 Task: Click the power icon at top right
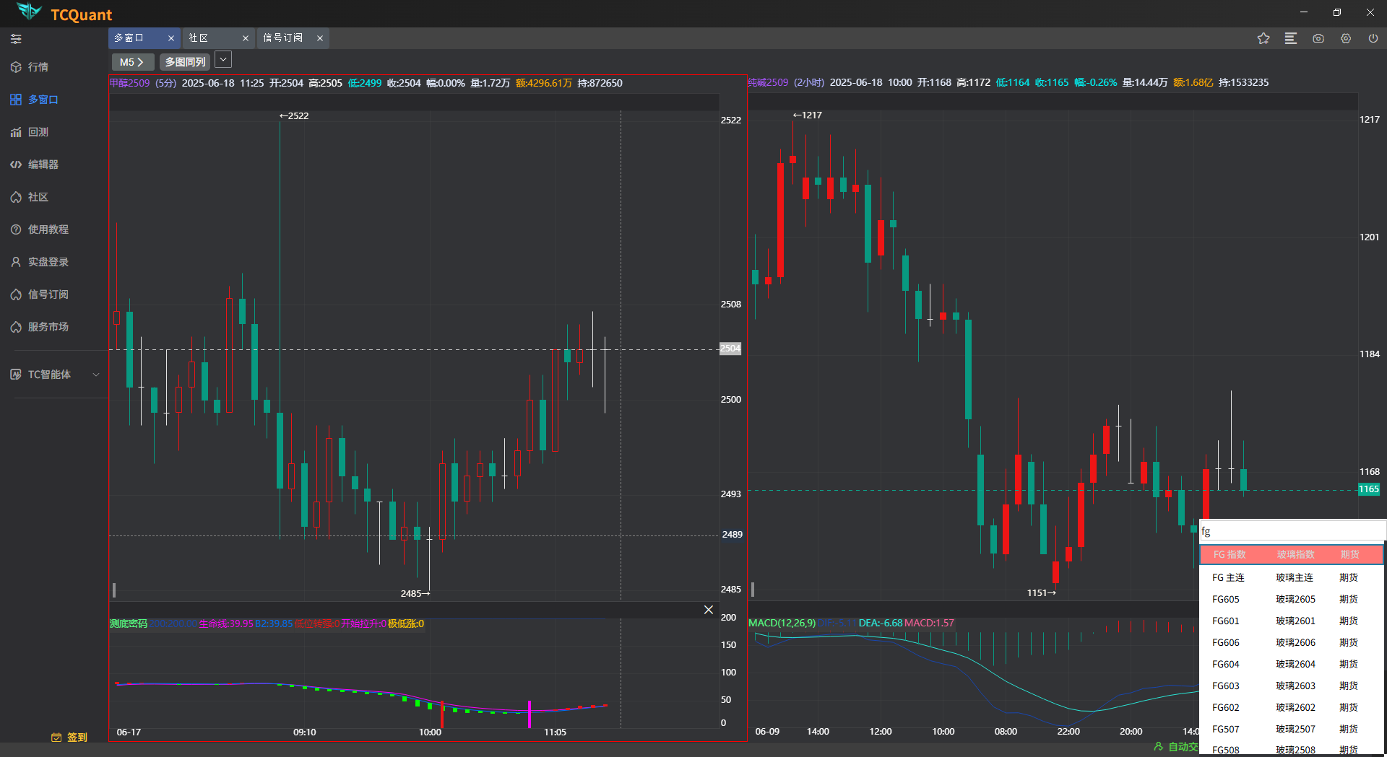[1373, 38]
